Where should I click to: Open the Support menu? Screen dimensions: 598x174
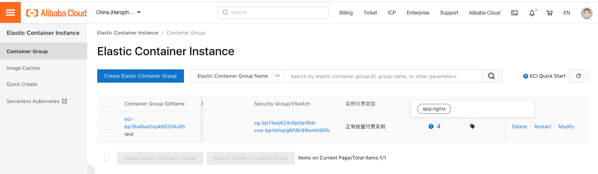(449, 13)
